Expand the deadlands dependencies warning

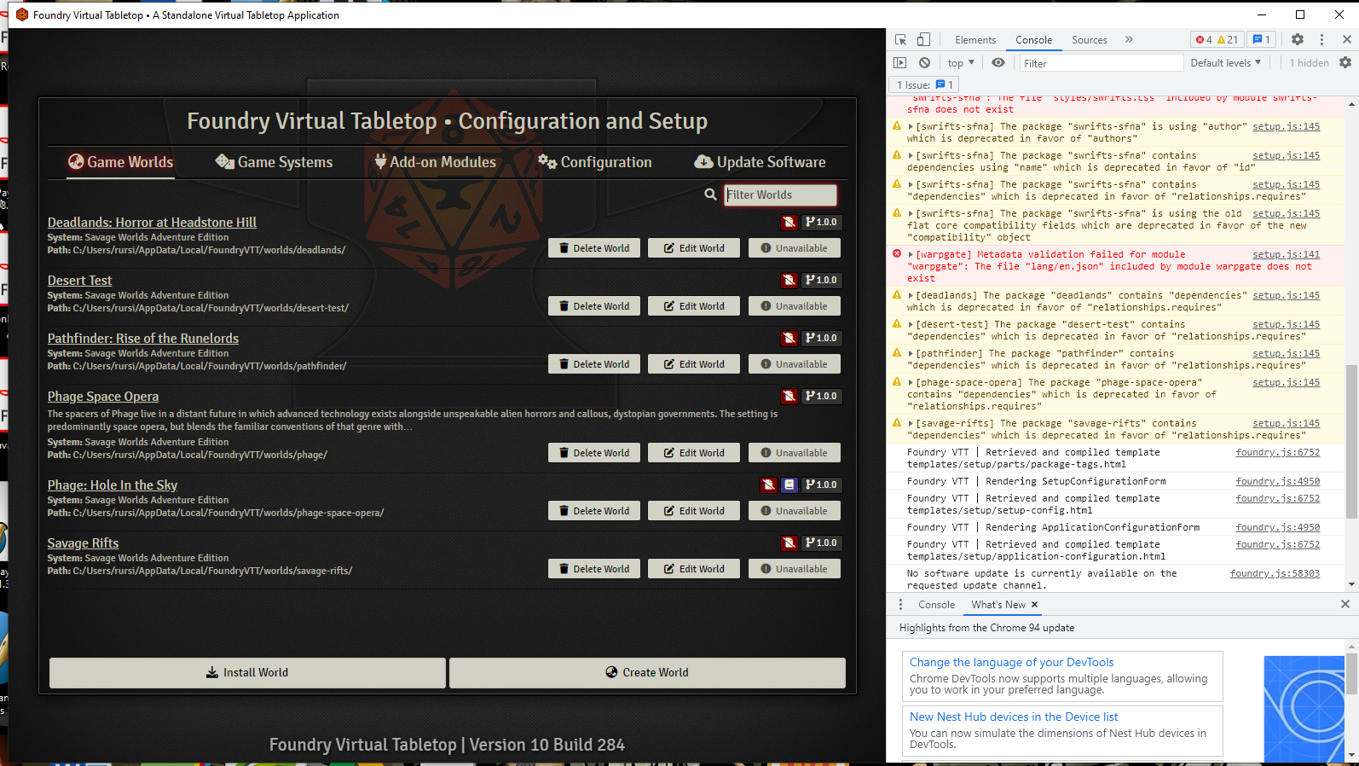coord(911,295)
